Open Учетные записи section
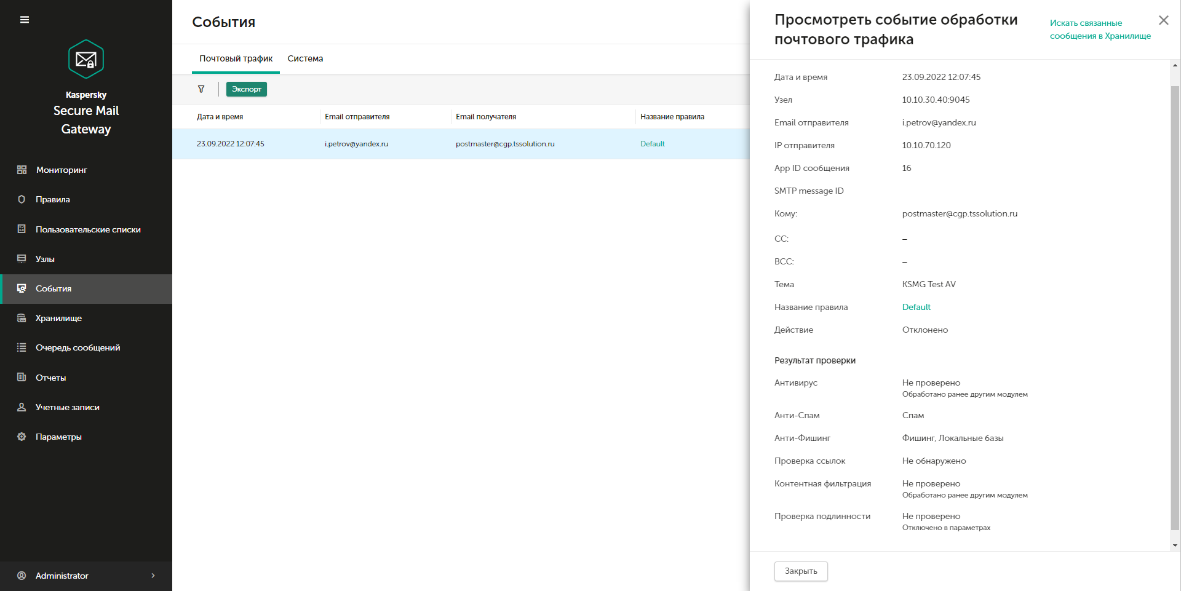Image resolution: width=1181 pixels, height=591 pixels. [68, 407]
